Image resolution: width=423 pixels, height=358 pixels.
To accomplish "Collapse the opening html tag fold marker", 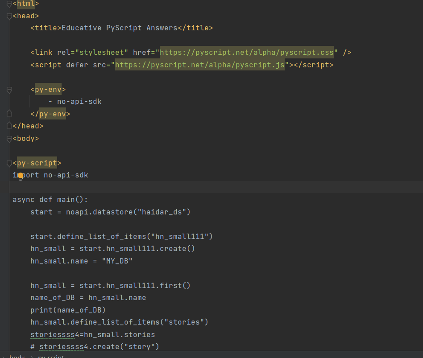I will pyautogui.click(x=9, y=4).
